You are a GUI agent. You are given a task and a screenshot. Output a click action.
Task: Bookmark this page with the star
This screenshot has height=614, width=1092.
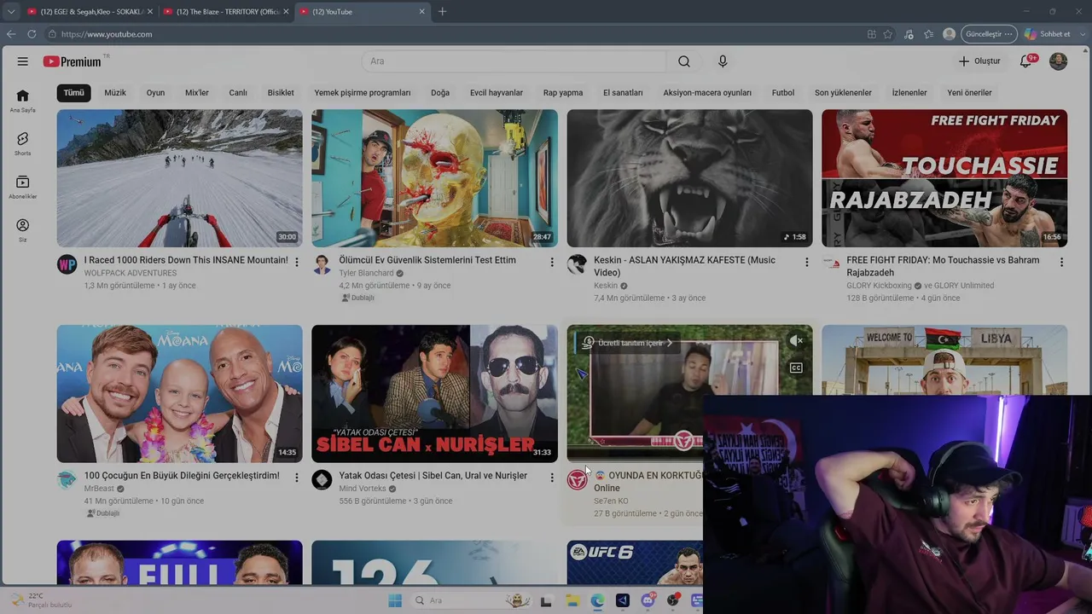tap(888, 34)
